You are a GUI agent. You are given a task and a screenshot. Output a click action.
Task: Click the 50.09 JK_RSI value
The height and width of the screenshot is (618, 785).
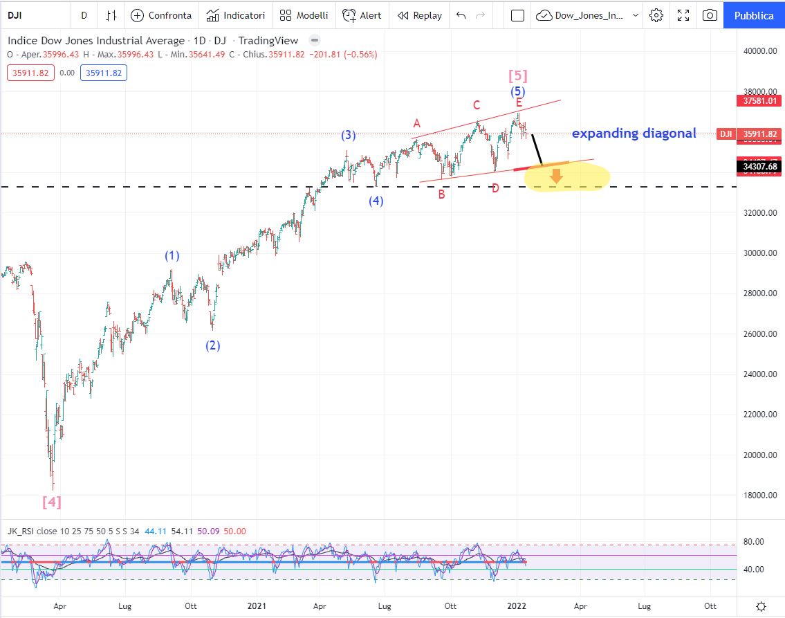208,531
